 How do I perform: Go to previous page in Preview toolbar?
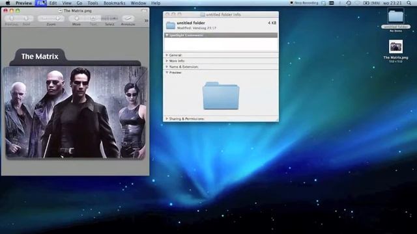tap(12, 18)
